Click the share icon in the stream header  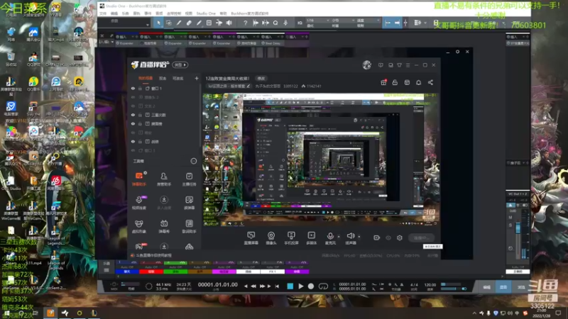[x=430, y=82]
